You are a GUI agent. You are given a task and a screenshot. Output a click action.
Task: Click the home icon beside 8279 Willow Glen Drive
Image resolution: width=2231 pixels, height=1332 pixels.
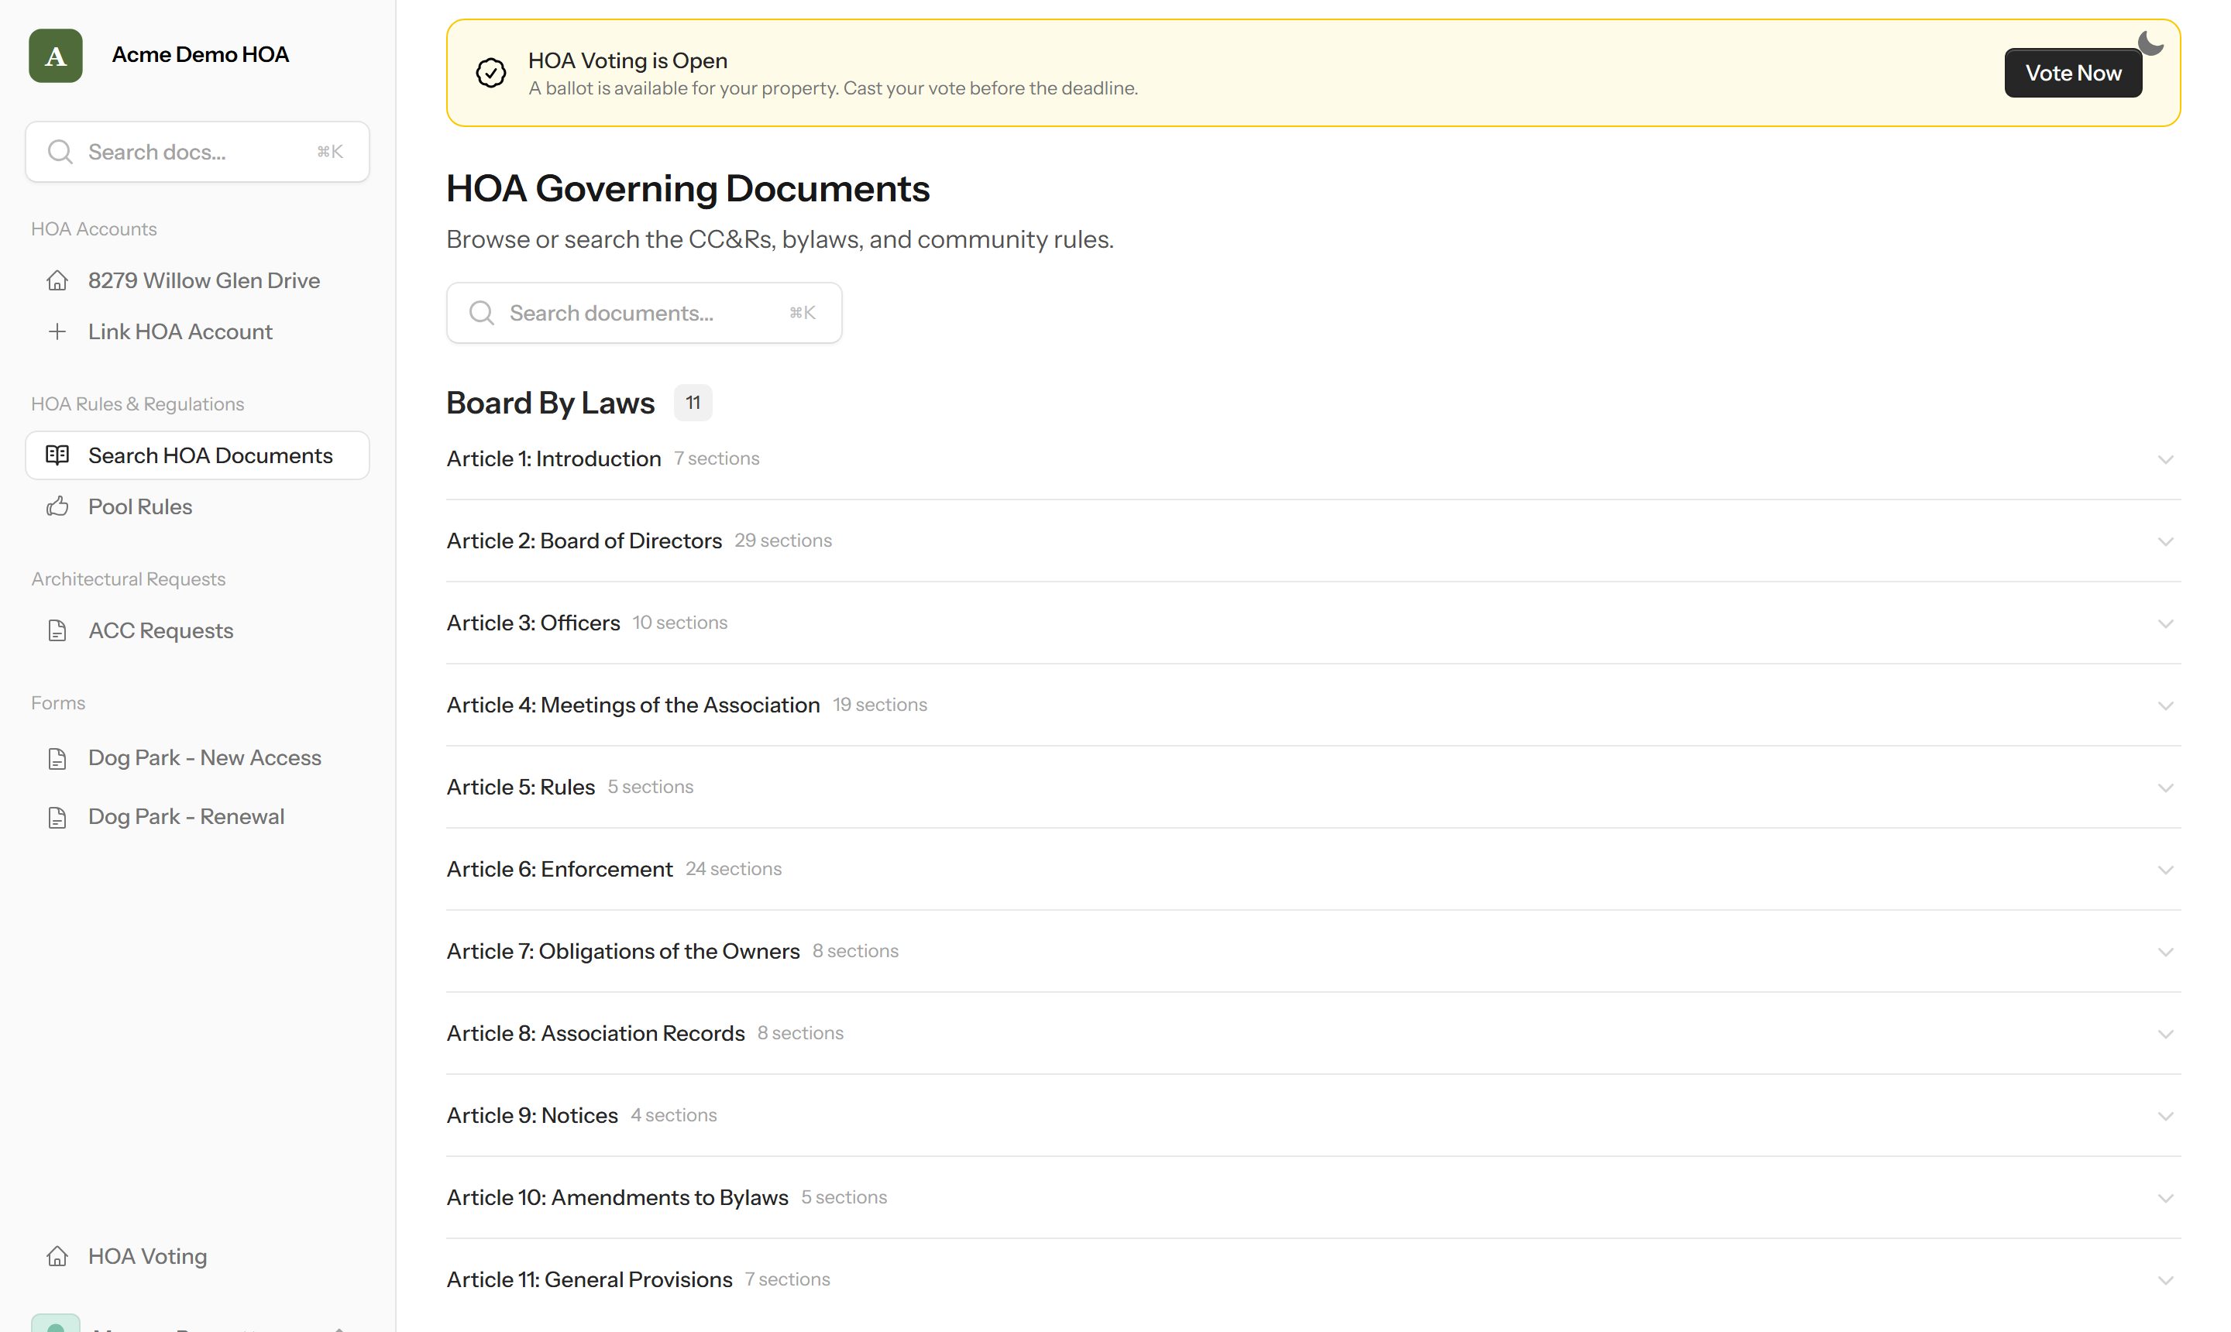(57, 281)
